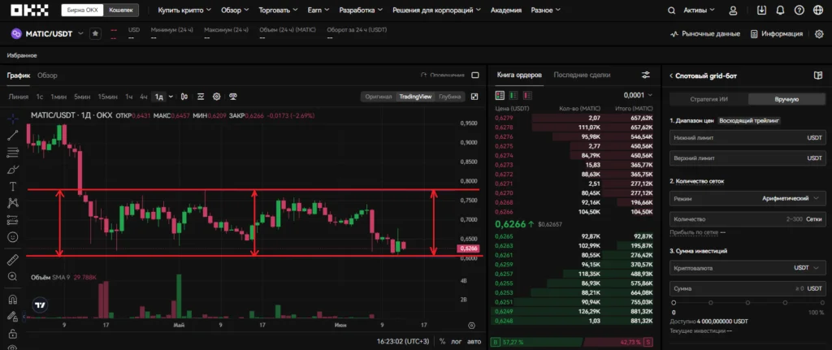This screenshot has width=832, height=350.
Task: Open the Арифметический mode dropdown
Action: tap(747, 198)
